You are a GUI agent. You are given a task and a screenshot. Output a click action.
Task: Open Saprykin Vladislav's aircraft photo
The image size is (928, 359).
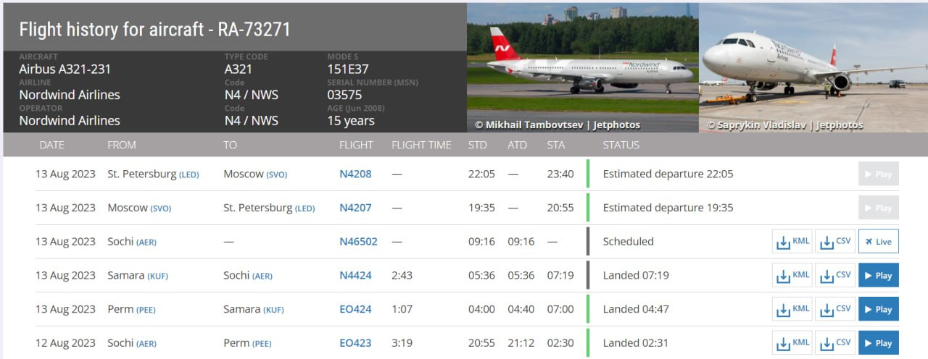tap(813, 67)
